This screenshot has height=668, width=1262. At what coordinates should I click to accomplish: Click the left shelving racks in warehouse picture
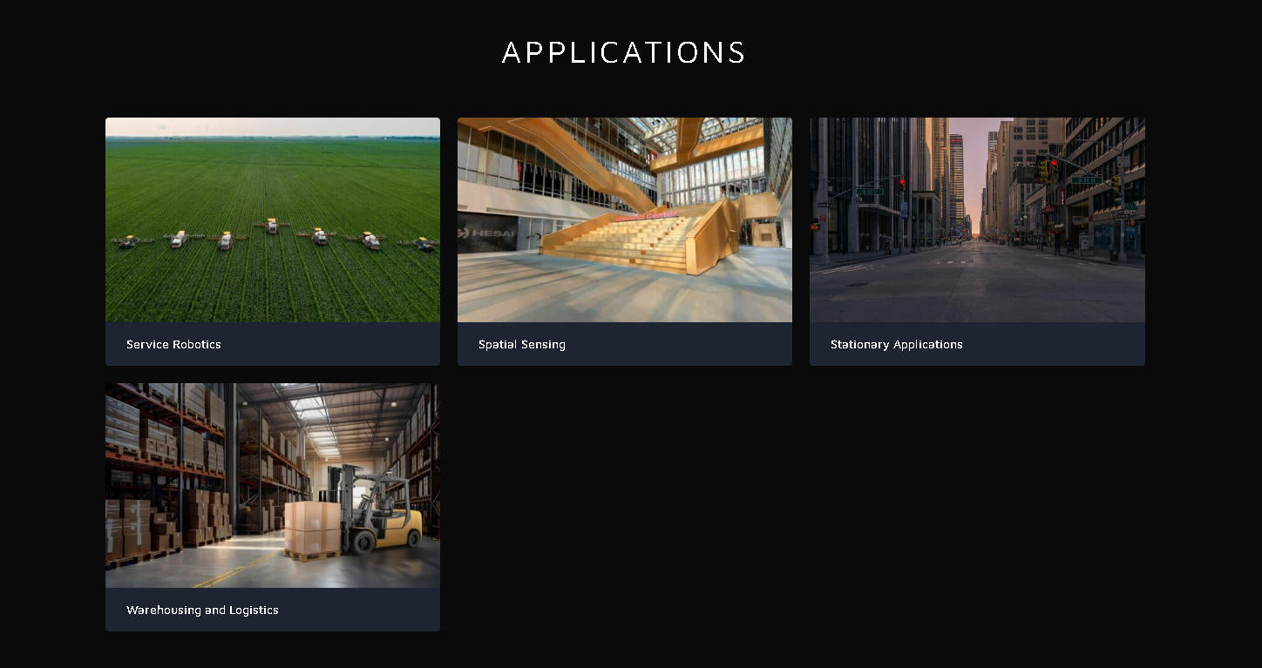pos(166,475)
